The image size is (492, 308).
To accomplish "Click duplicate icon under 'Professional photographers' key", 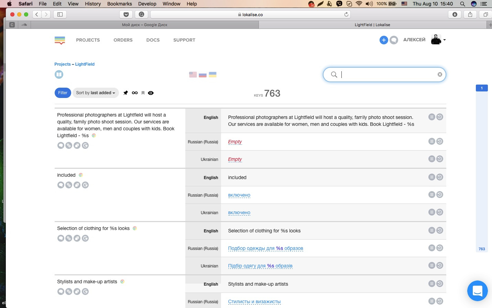I will 77,145.
